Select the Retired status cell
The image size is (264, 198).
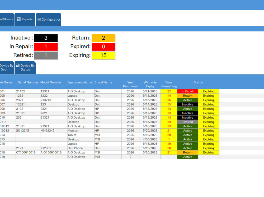188,122
